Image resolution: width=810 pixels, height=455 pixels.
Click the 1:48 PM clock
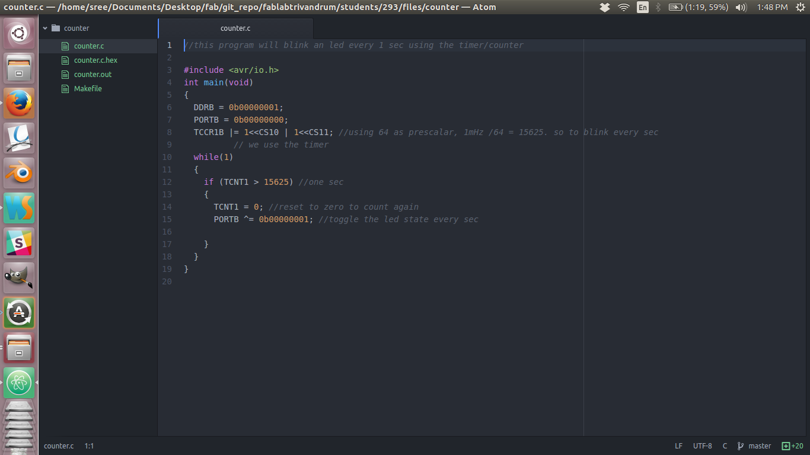coord(772,7)
